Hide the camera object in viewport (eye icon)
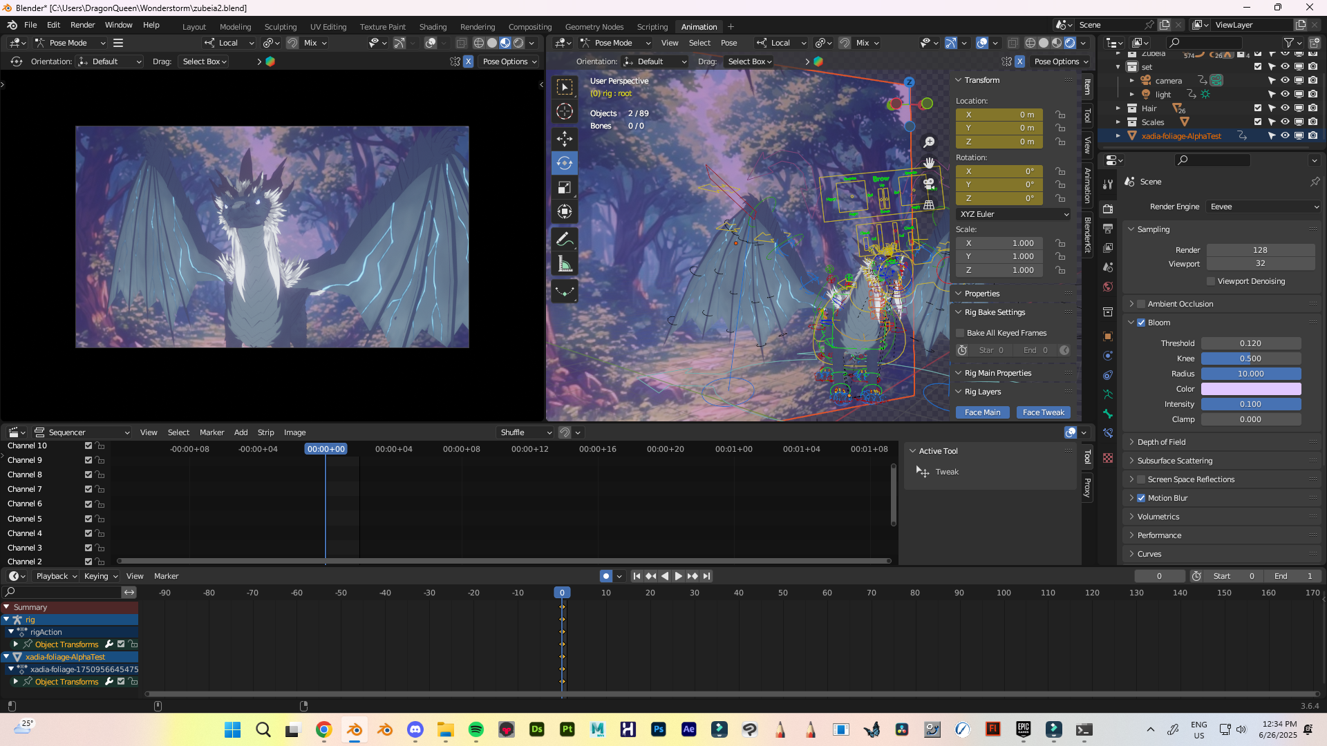 [1285, 81]
